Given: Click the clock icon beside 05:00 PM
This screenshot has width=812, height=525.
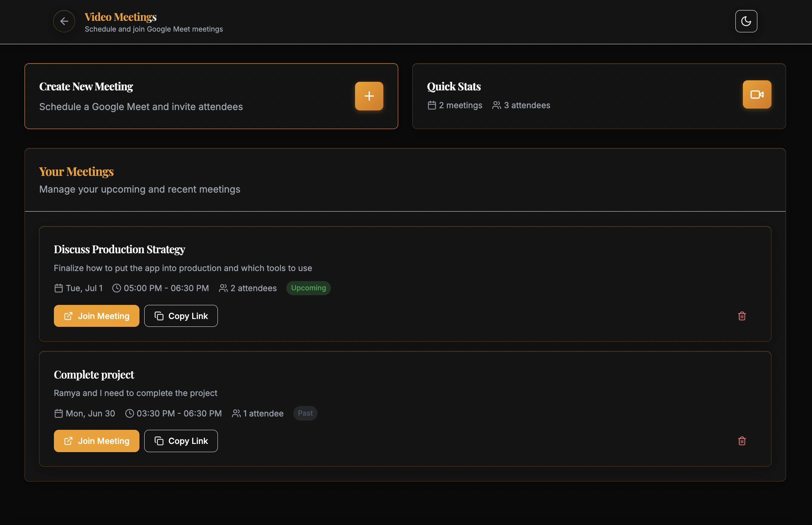Looking at the screenshot, I should (x=116, y=288).
